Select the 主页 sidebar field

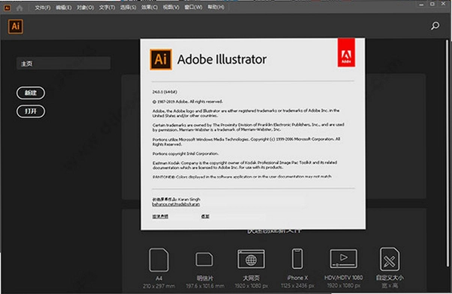(64, 64)
